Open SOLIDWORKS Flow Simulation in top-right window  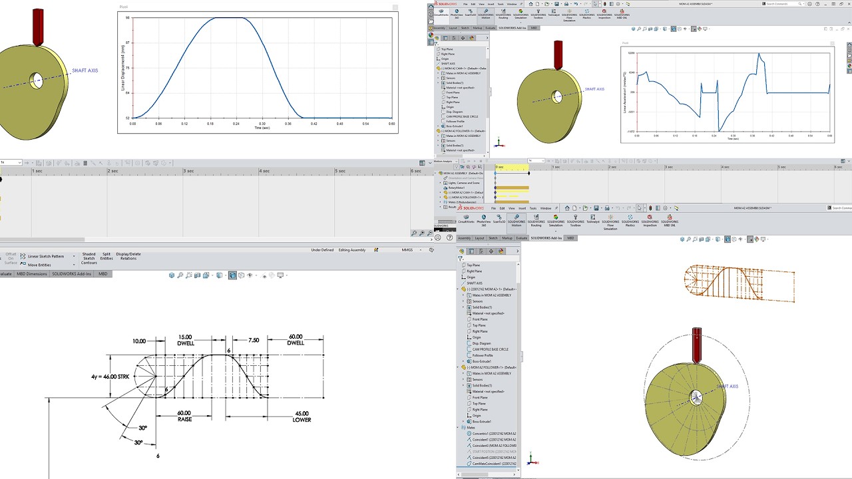(569, 16)
